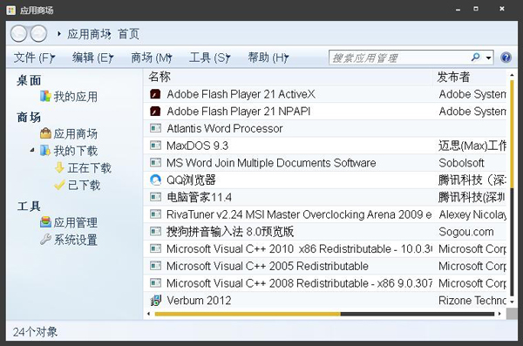Click the horizontal scrollbar right arrow

click(x=499, y=314)
